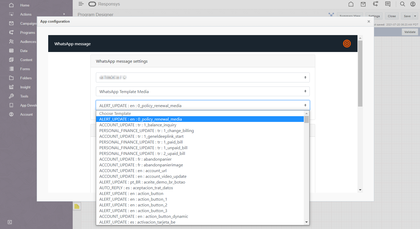
Task: Select the ACCOUNT_UPDATE tr 1_balance_inquiry template option
Action: pos(138,125)
